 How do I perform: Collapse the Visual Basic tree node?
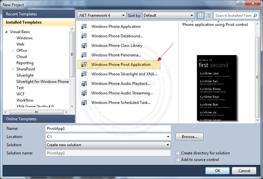pyautogui.click(x=6, y=32)
